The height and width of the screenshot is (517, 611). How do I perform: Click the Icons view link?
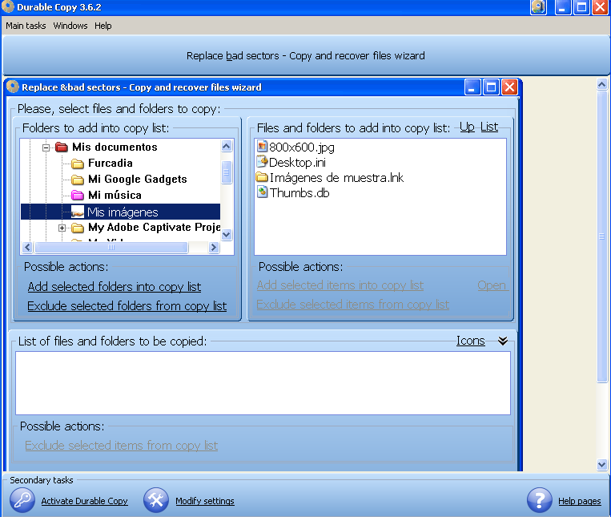471,341
